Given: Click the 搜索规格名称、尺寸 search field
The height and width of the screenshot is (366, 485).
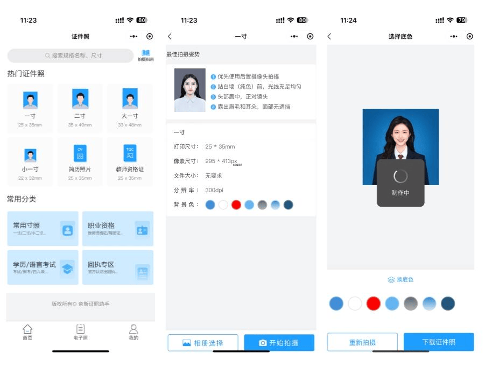Looking at the screenshot, I should click(70, 55).
